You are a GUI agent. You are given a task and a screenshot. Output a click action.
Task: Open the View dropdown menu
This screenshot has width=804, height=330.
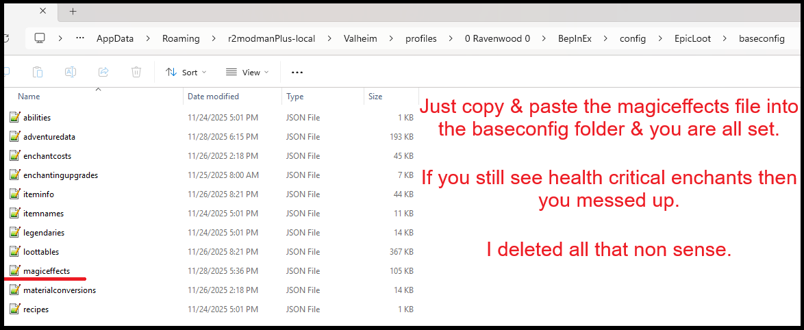point(247,73)
